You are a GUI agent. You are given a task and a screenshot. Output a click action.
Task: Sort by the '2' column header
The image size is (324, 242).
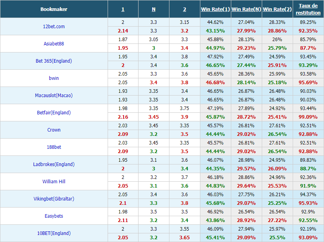pos(185,9)
